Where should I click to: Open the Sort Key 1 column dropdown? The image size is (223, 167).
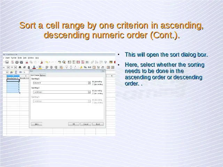(x=89, y=83)
